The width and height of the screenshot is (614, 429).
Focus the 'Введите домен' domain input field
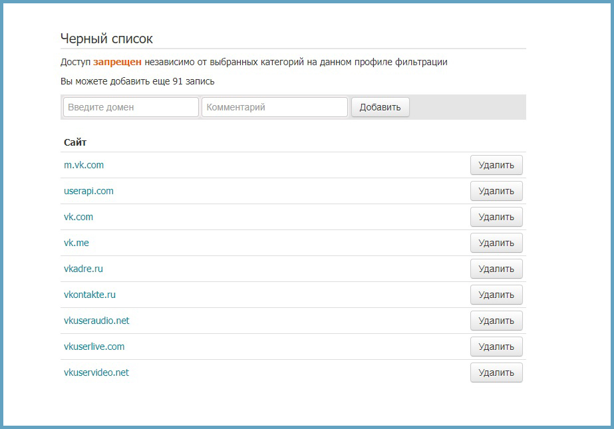[x=131, y=107]
